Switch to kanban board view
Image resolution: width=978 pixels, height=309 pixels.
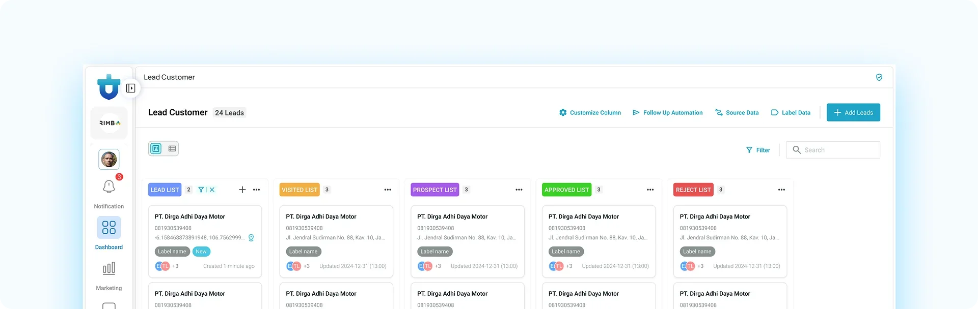(x=156, y=149)
